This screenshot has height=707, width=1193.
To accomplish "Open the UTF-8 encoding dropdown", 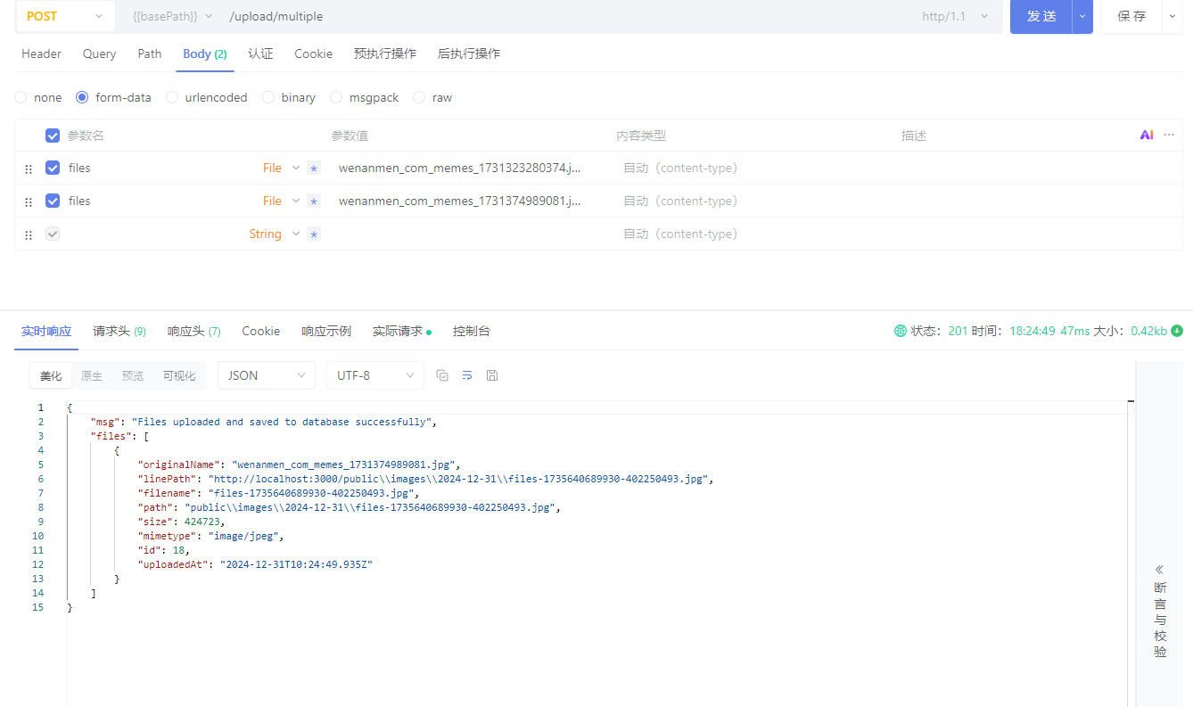I will click(x=375, y=375).
